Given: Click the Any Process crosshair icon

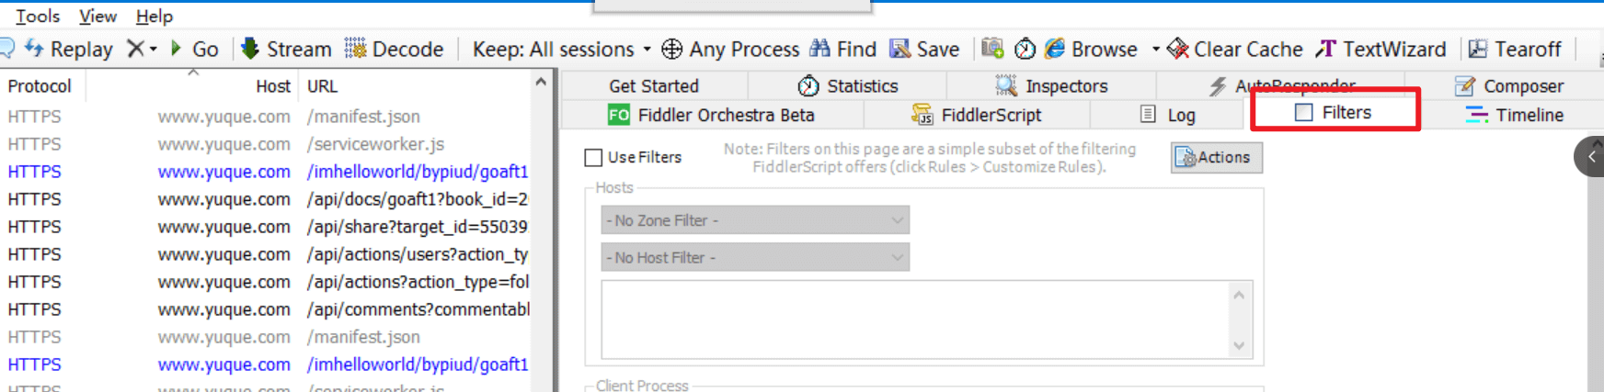Looking at the screenshot, I should pos(672,49).
